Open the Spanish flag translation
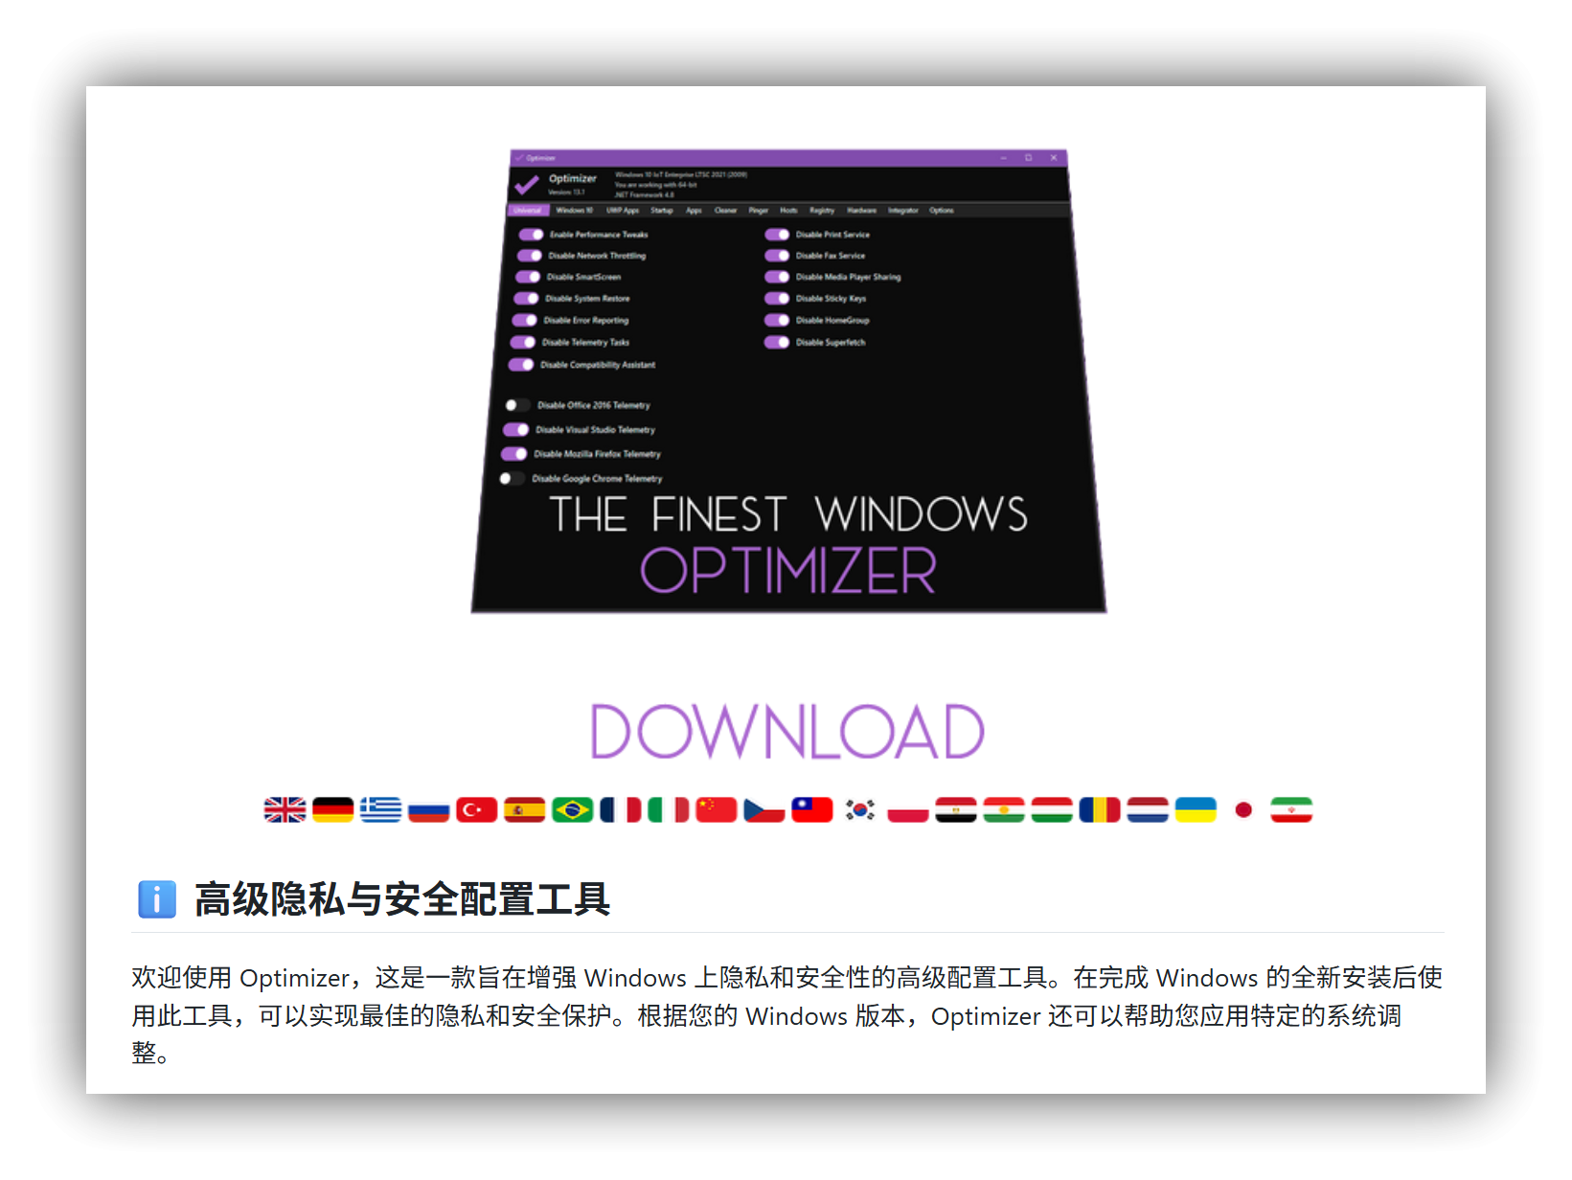The image size is (1572, 1180). [x=524, y=810]
